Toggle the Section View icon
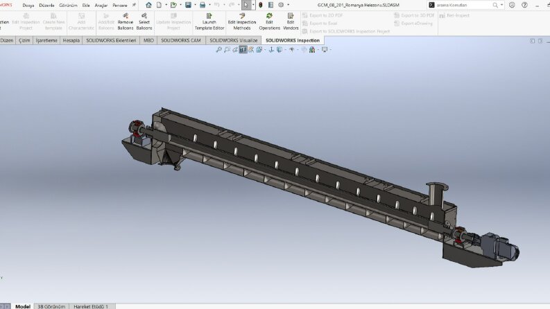The image size is (550, 309). [x=243, y=50]
